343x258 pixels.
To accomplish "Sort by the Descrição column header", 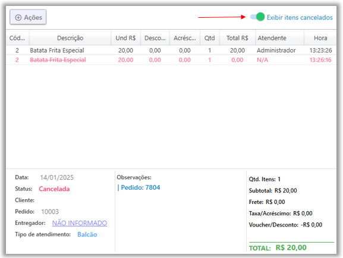I will (x=70, y=38).
